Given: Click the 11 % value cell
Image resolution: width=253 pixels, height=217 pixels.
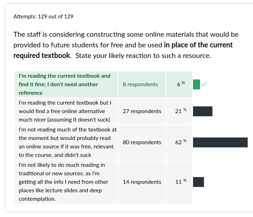Looking at the screenshot, I should tap(179, 182).
